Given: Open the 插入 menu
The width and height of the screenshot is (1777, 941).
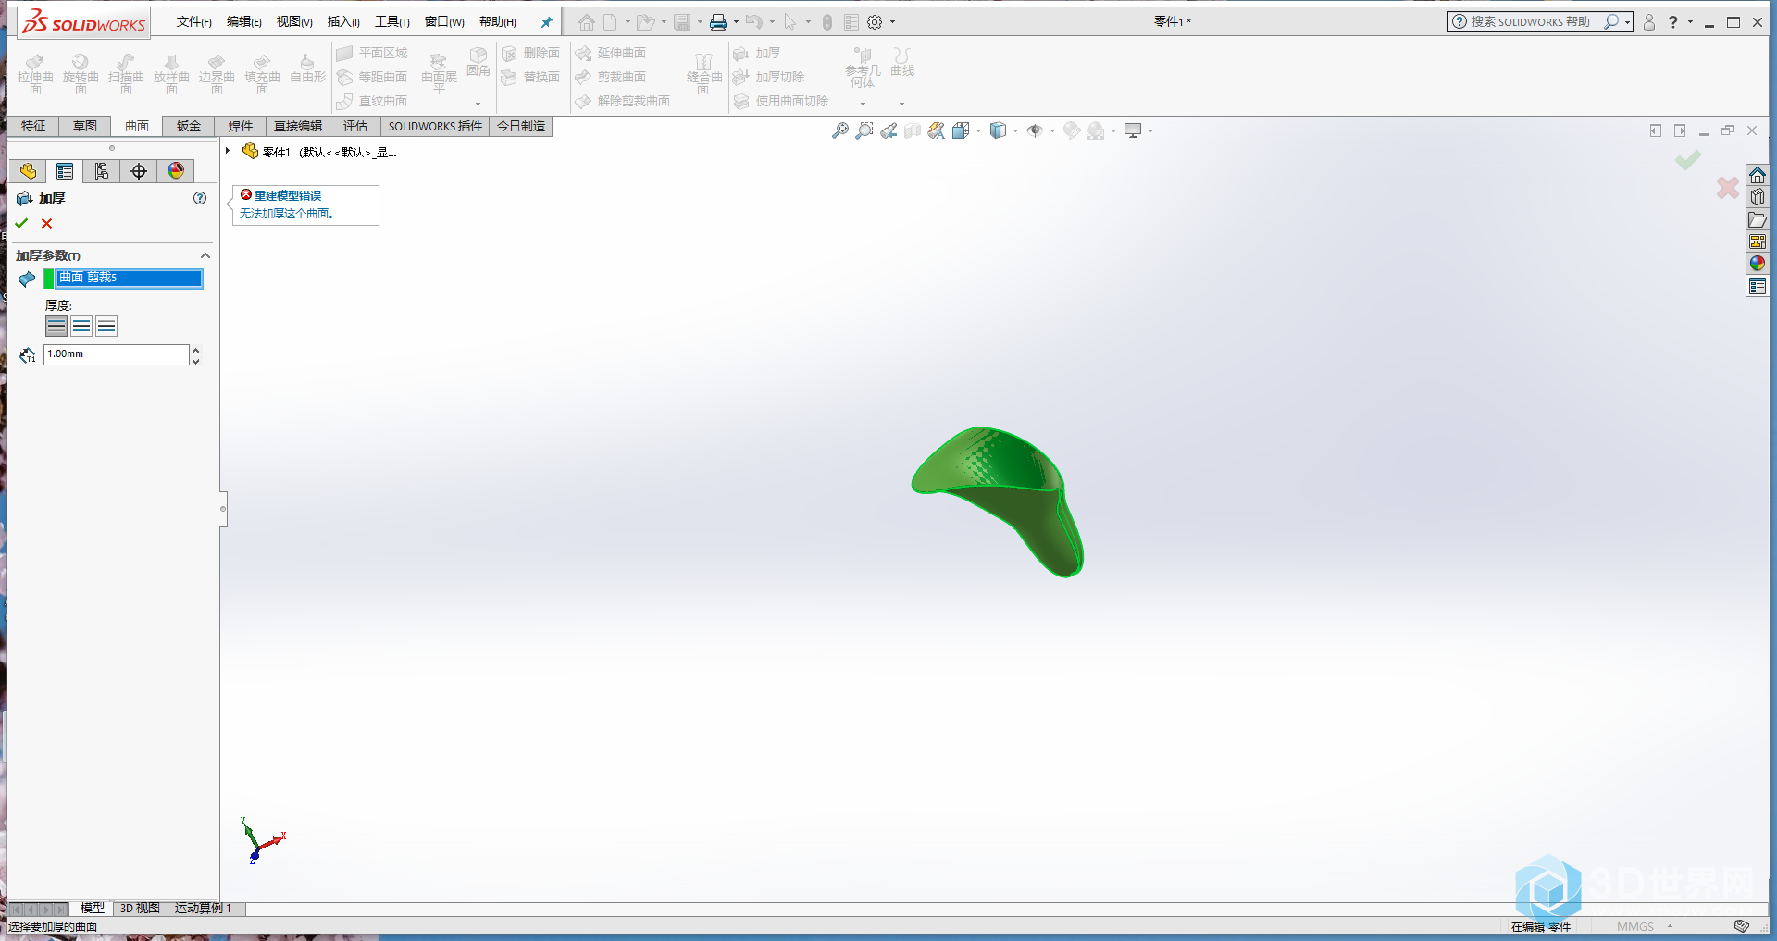Looking at the screenshot, I should coord(343,21).
